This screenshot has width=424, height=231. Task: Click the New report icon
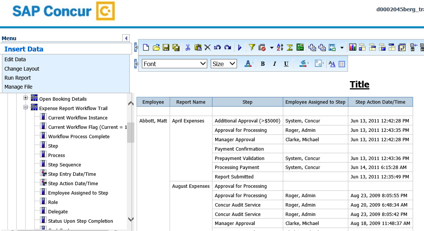[x=146, y=47]
